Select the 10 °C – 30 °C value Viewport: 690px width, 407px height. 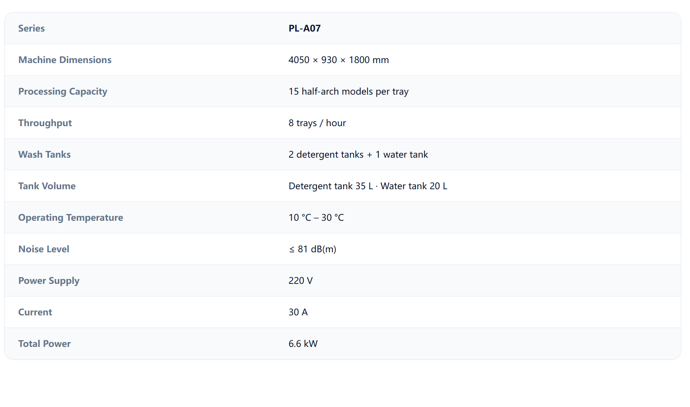(x=316, y=217)
